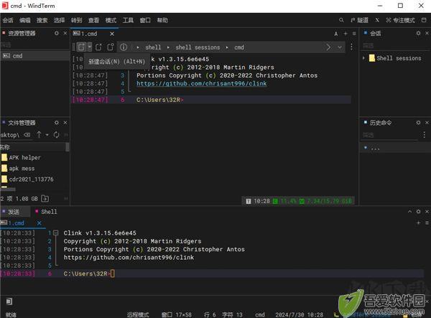The image size is (431, 318).
Task: Click the send-pane icon at the lower left
Action: [x=9, y=301]
